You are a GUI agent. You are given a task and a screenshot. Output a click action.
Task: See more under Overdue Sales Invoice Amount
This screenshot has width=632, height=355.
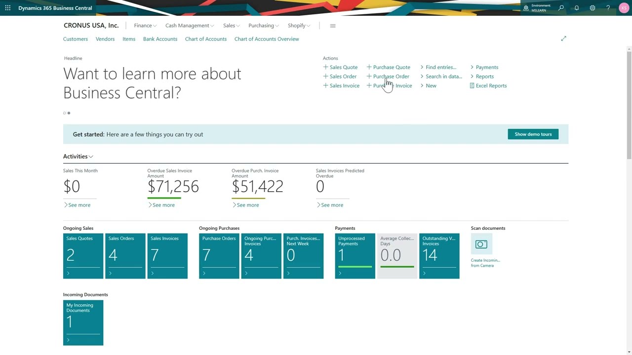pyautogui.click(x=161, y=205)
